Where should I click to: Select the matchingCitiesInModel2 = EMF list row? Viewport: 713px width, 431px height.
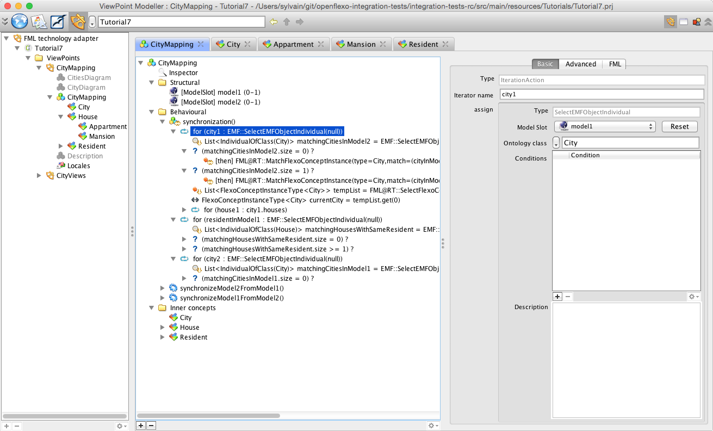[315, 141]
